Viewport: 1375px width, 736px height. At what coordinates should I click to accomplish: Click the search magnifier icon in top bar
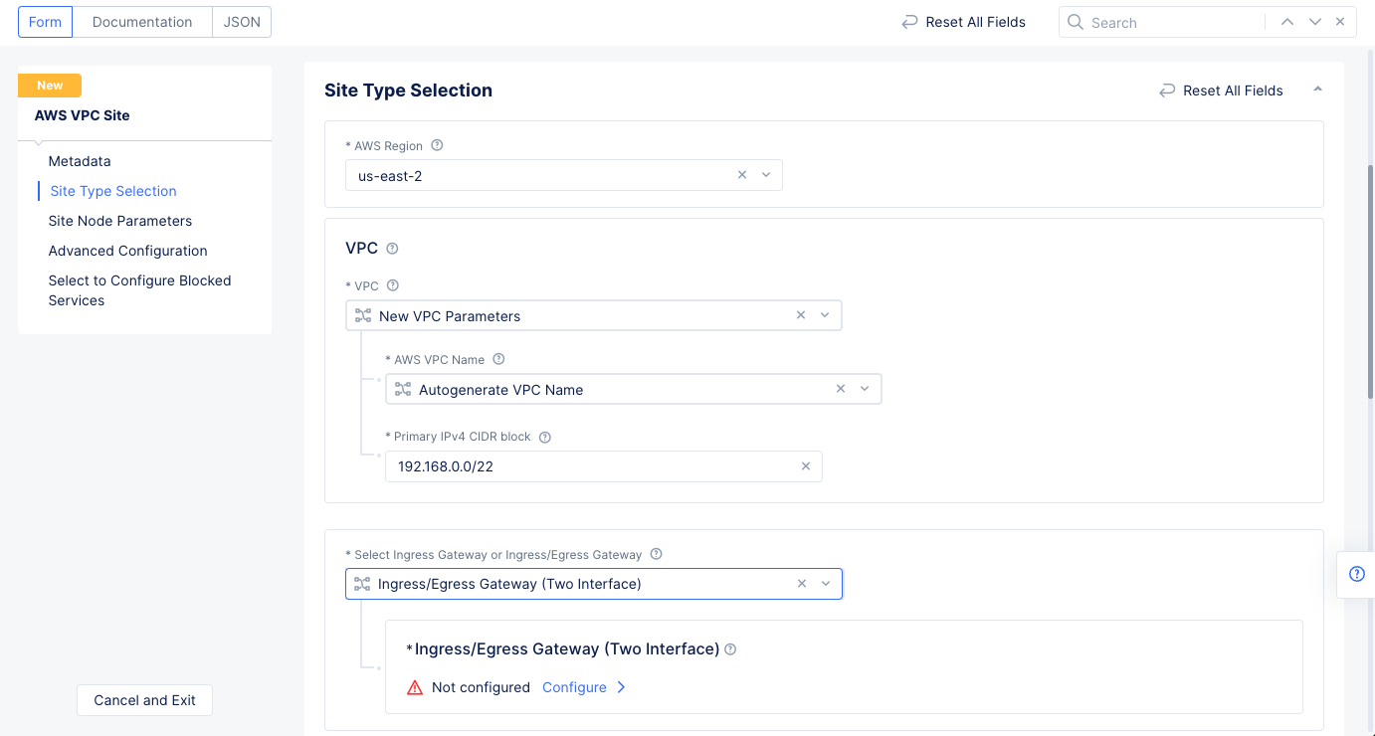click(1075, 21)
